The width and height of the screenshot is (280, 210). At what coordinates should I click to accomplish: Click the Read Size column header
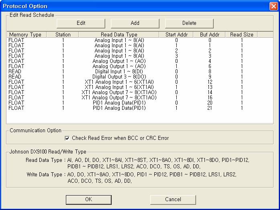pos(241,35)
